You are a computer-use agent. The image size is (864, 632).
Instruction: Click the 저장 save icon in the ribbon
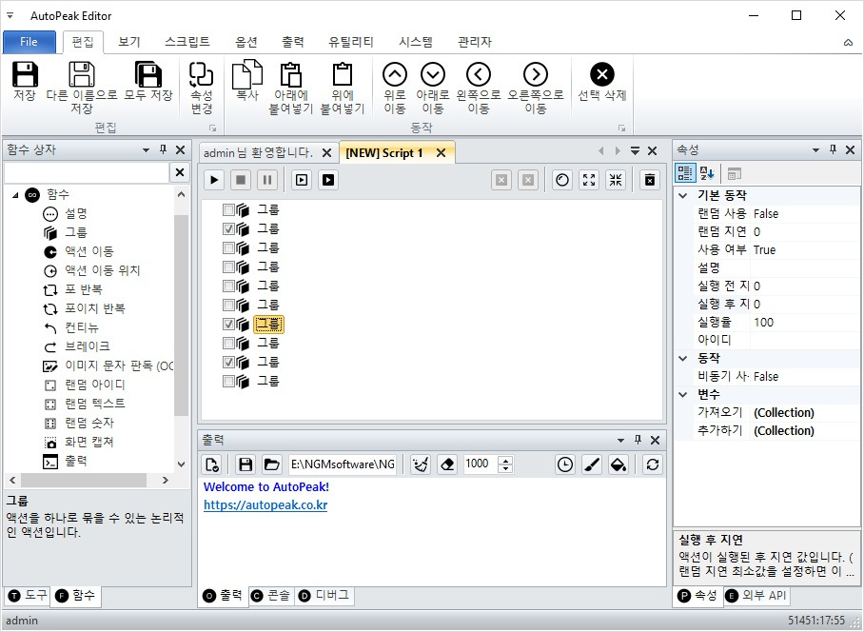[25, 74]
